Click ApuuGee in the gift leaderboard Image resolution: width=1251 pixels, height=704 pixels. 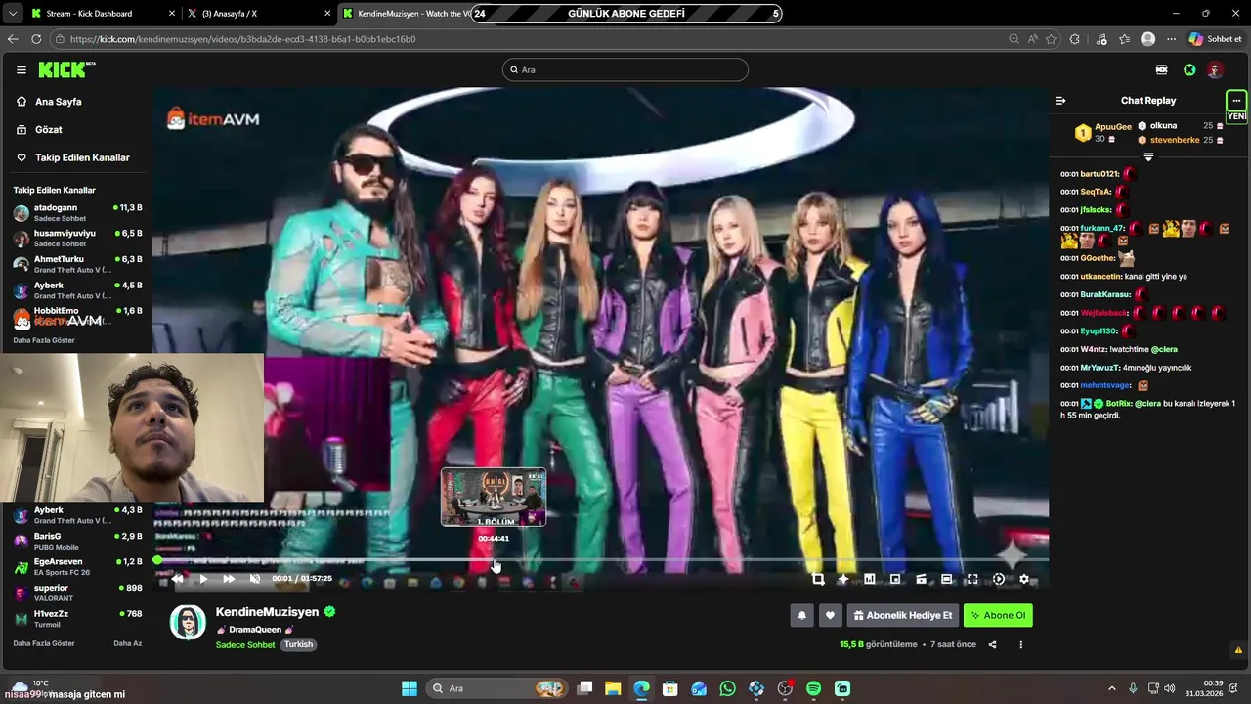pyautogui.click(x=1113, y=127)
